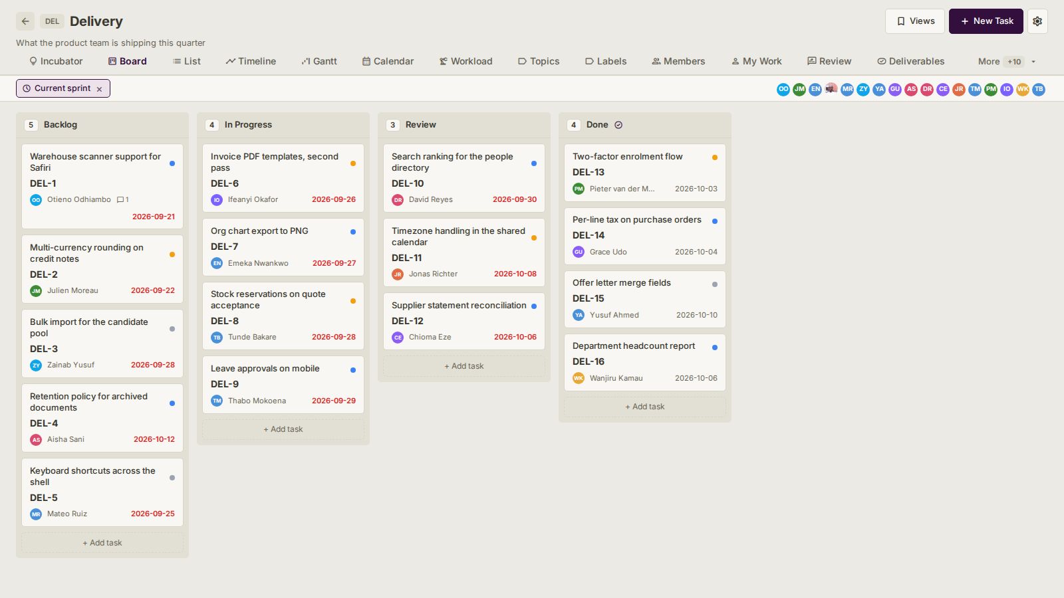Viewport: 1064px width, 598px height.
Task: Add task to In Progress column
Action: click(x=283, y=429)
